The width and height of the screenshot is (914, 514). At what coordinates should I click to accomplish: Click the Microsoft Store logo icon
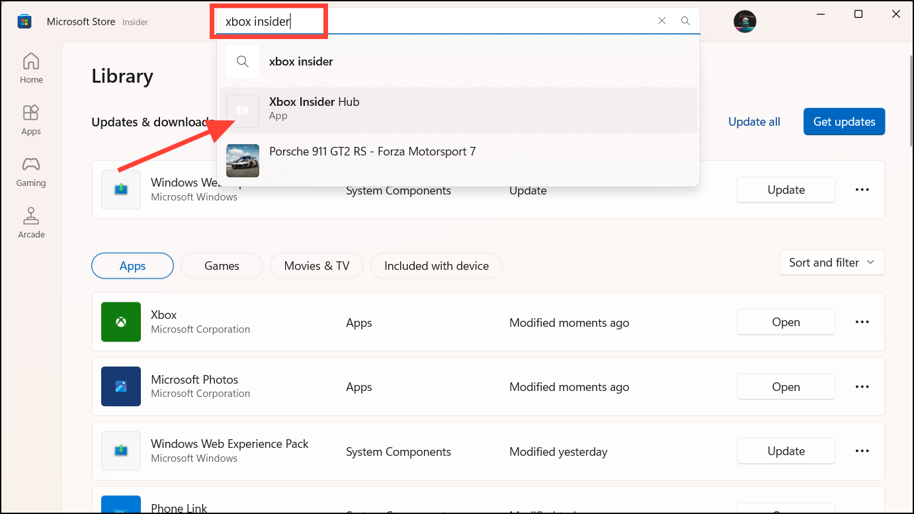[24, 22]
